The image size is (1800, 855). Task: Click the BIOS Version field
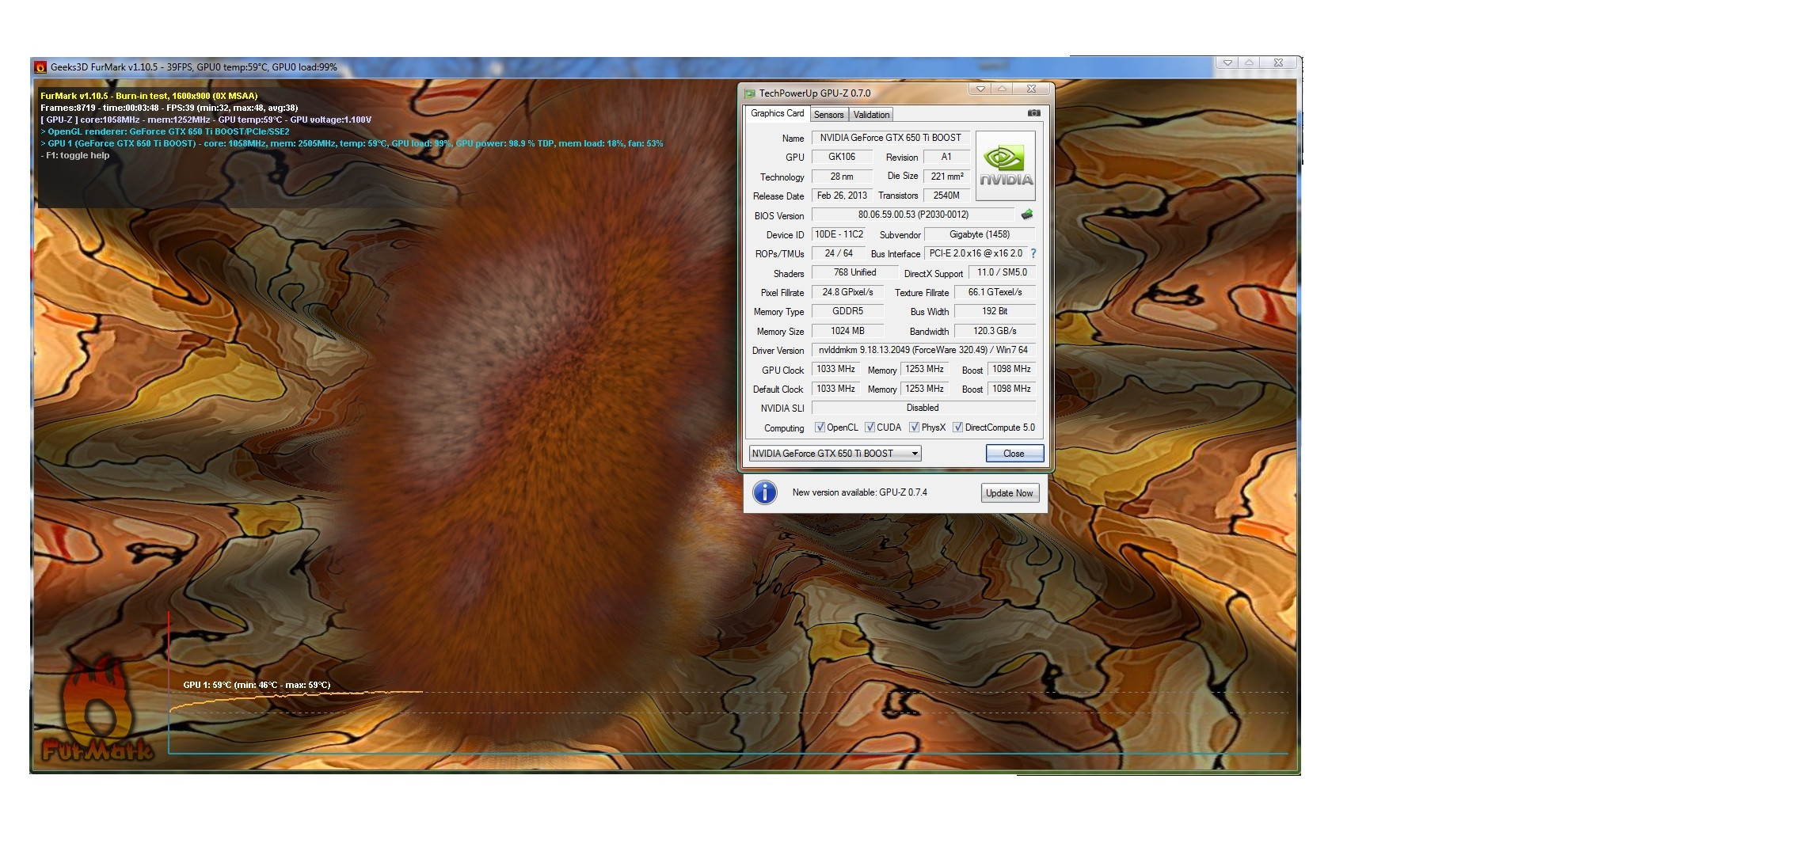coord(913,215)
